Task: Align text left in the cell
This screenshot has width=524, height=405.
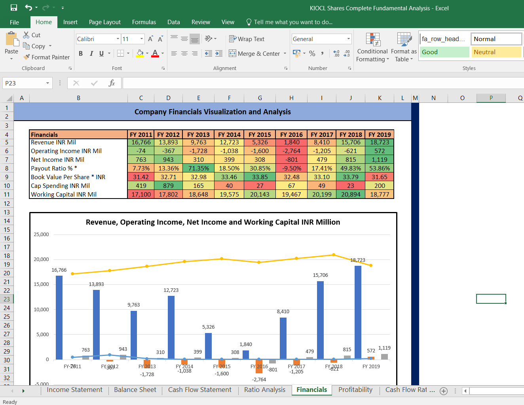Action: click(174, 53)
